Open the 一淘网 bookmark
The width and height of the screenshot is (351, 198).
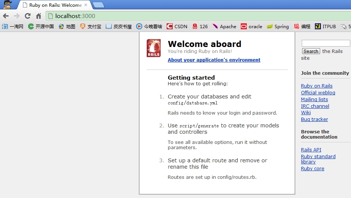12,27
